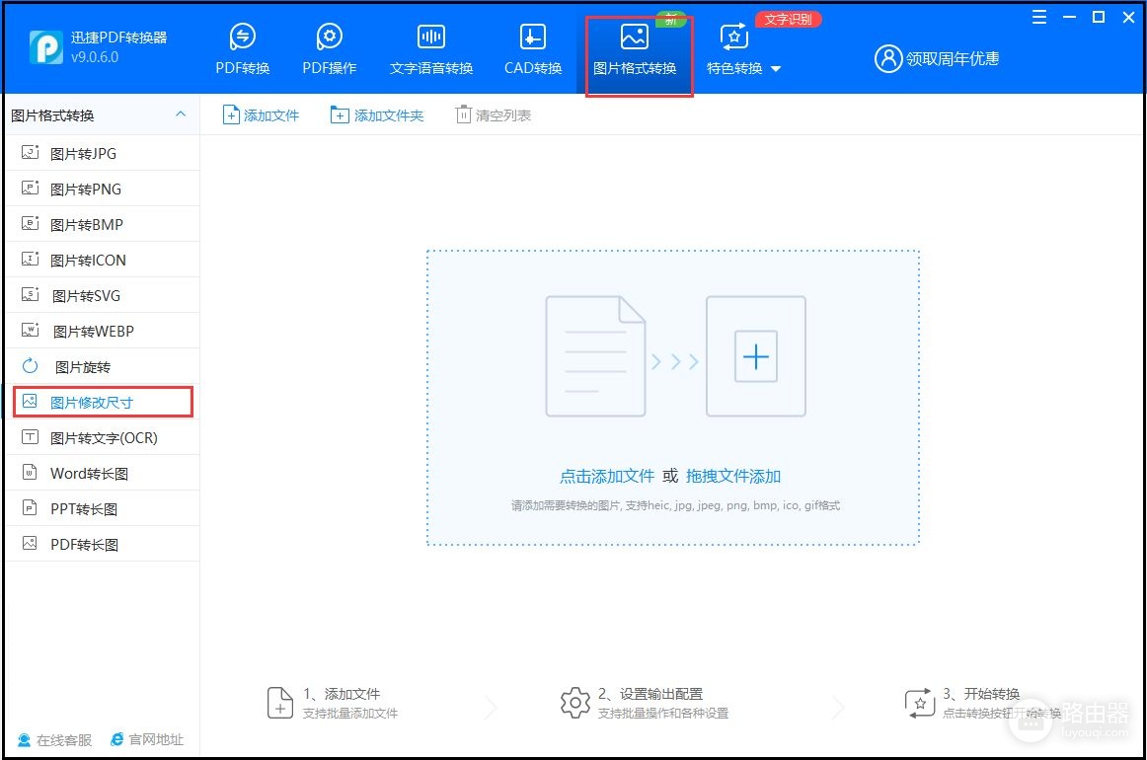Click 清空列表 toolbar button
The image size is (1147, 760).
coord(493,114)
